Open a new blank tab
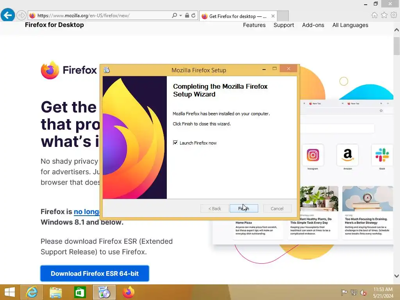Screen dimensions: 400x300 (x=283, y=16)
